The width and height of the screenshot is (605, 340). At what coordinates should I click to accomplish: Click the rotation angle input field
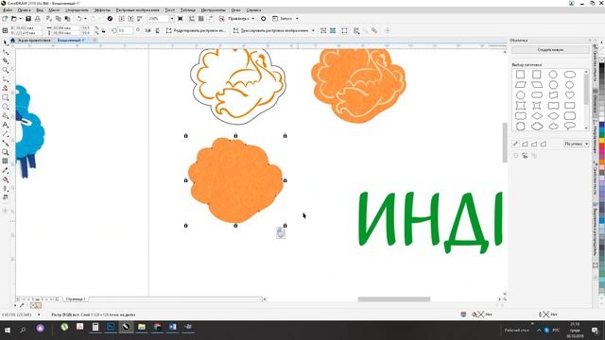125,30
